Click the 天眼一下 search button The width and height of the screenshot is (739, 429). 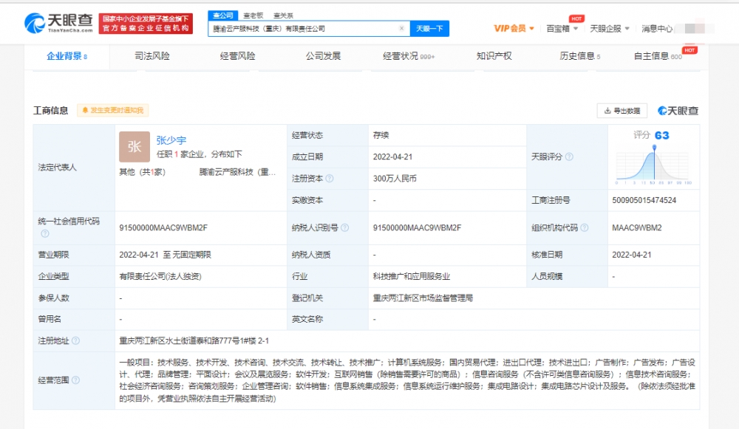point(429,29)
